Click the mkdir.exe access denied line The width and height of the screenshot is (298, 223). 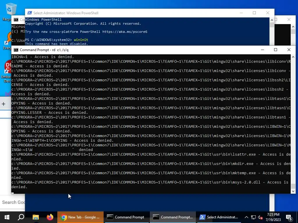(151, 166)
